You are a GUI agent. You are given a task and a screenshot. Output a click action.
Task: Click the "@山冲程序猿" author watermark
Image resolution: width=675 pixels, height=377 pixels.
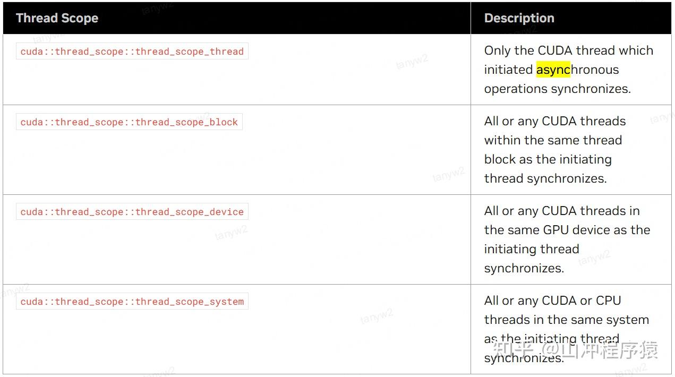pos(600,350)
